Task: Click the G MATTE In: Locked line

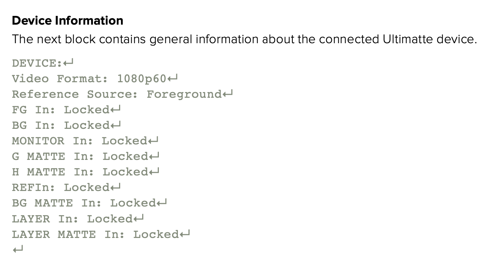Action: coord(80,156)
